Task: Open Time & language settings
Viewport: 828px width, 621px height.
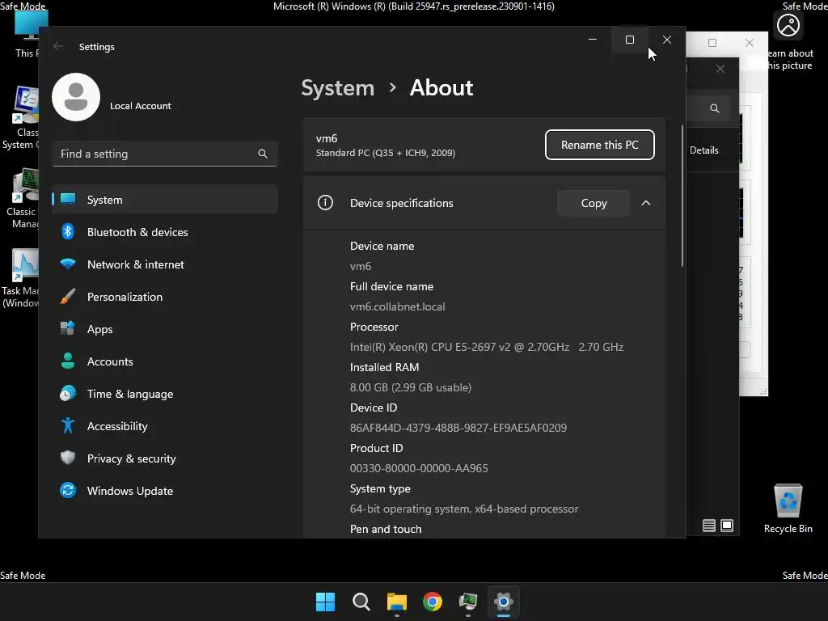Action: (165, 394)
